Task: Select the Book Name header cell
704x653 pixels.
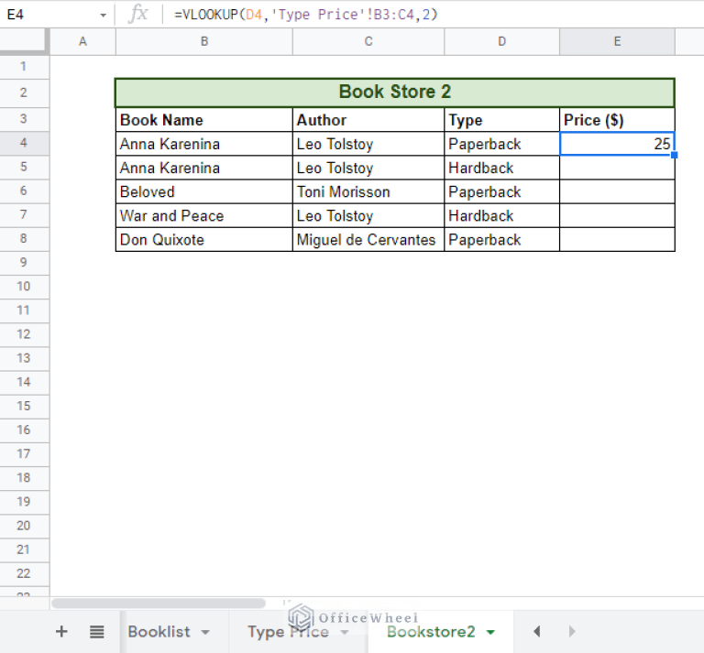Action: pos(204,120)
